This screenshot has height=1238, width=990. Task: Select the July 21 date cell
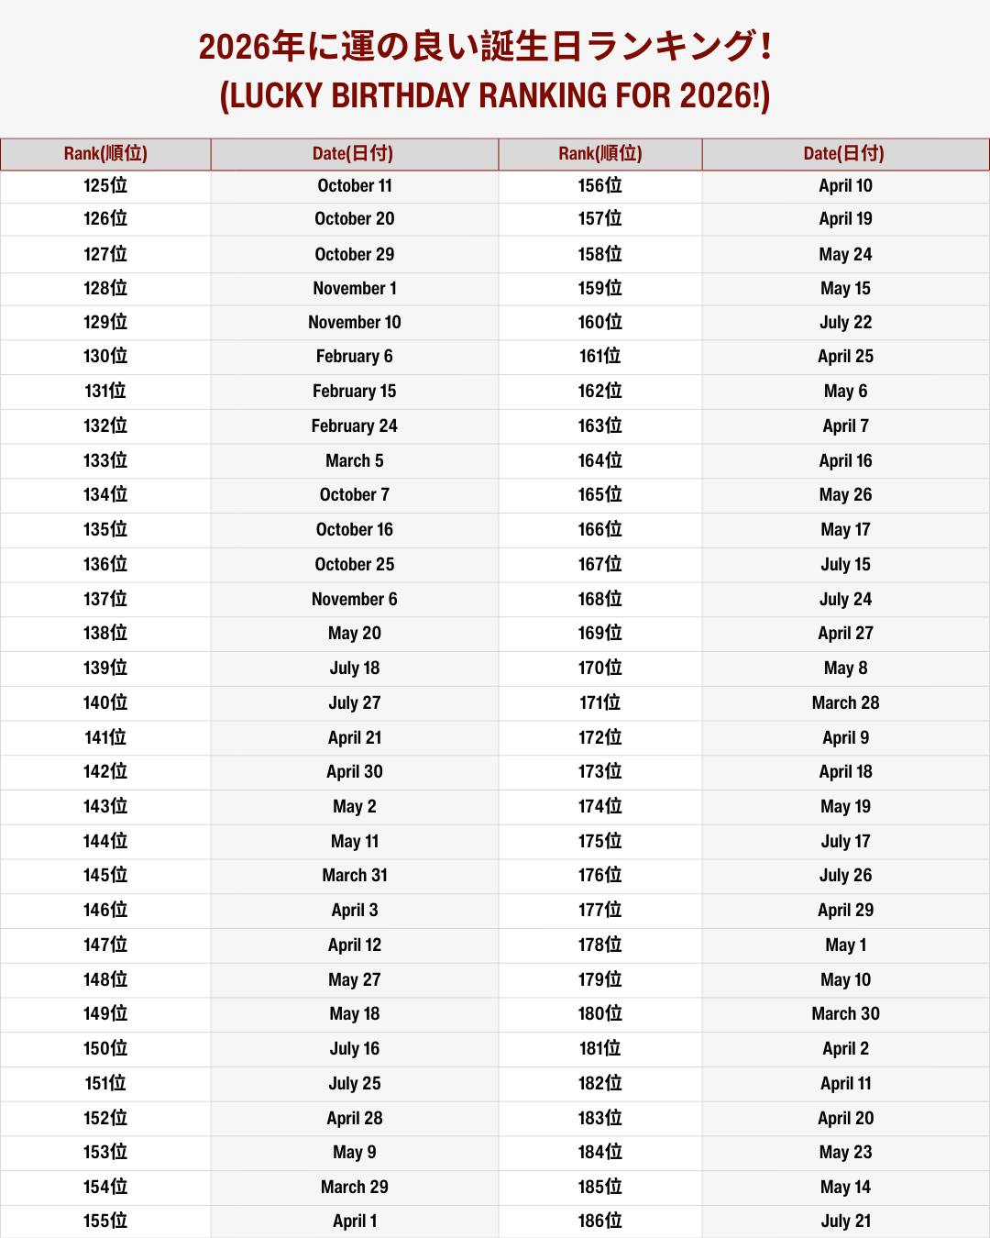845,1221
